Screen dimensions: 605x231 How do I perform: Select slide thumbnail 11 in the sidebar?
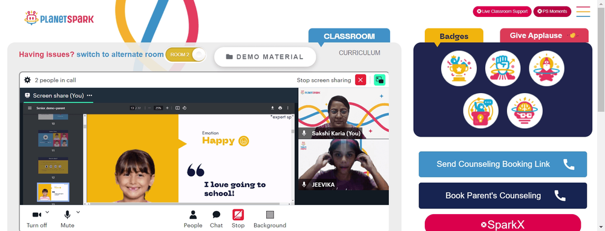[x=53, y=138]
